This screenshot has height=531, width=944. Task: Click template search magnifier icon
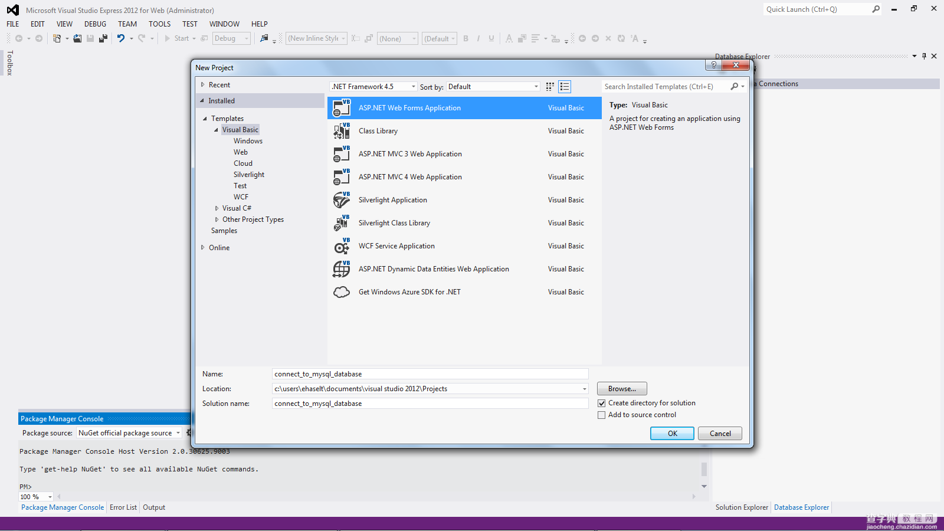point(735,87)
